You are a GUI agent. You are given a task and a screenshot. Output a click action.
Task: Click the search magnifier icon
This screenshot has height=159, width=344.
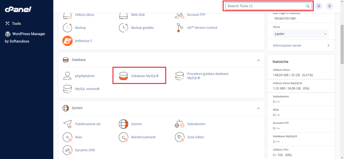pos(308,6)
